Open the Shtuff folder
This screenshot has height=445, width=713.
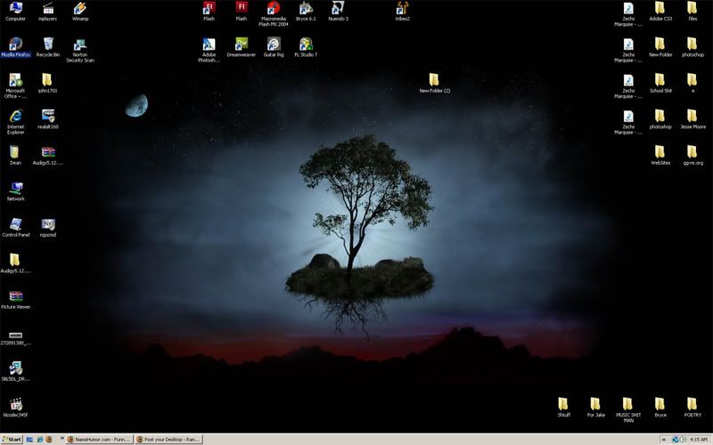tap(563, 407)
